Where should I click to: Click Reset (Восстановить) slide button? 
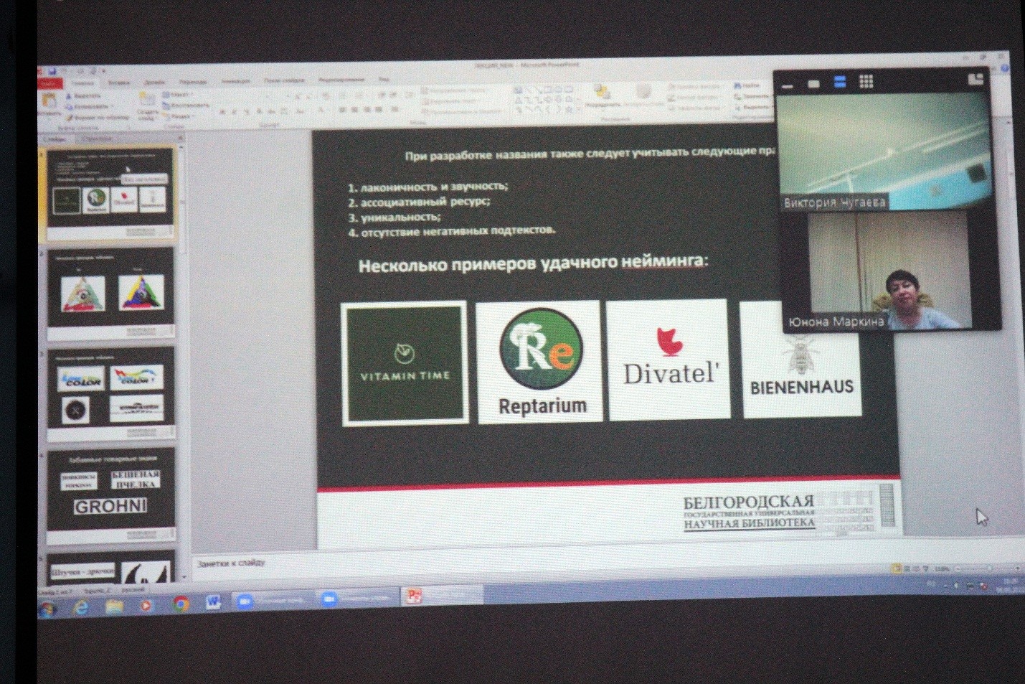[x=186, y=106]
